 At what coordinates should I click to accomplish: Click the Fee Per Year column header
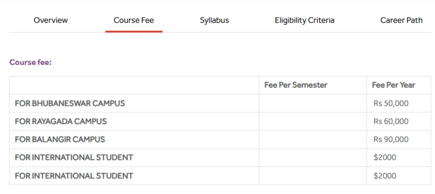tap(393, 85)
